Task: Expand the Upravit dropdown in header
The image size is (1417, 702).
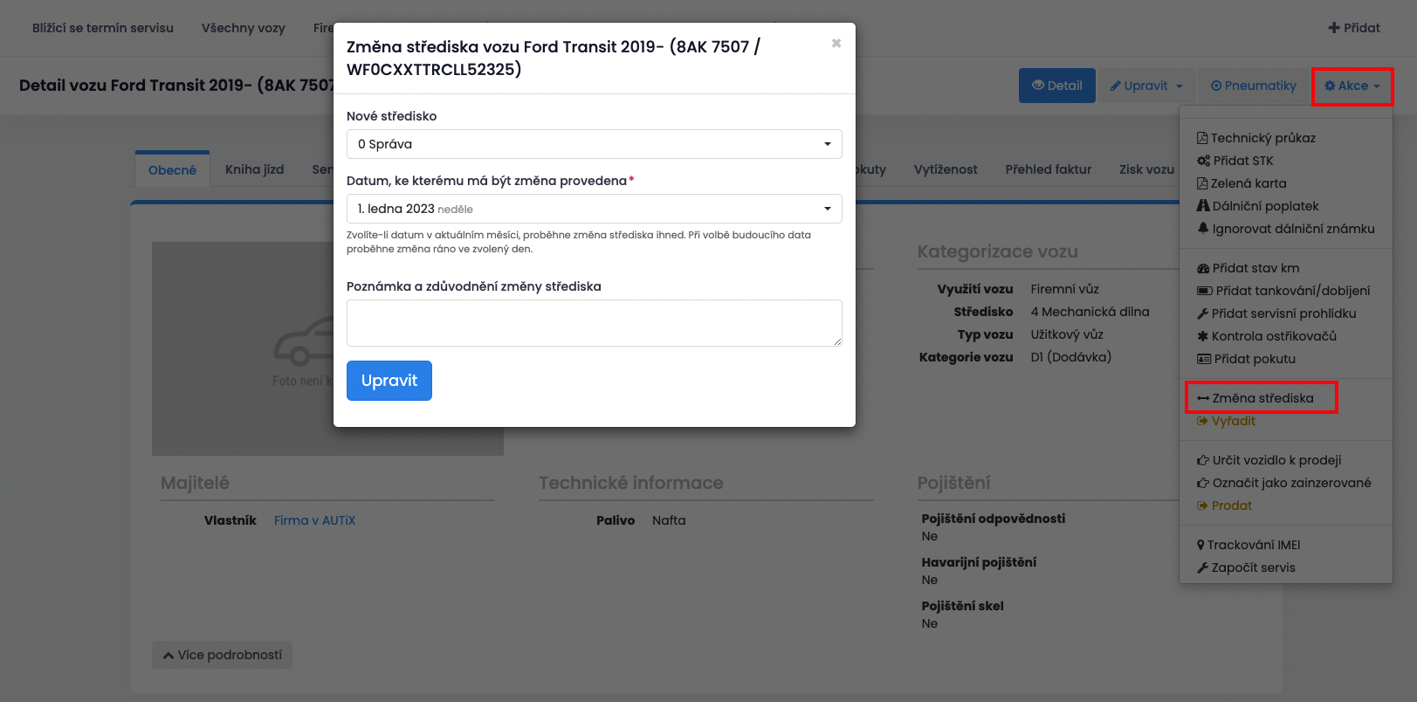Action: coord(1146,86)
